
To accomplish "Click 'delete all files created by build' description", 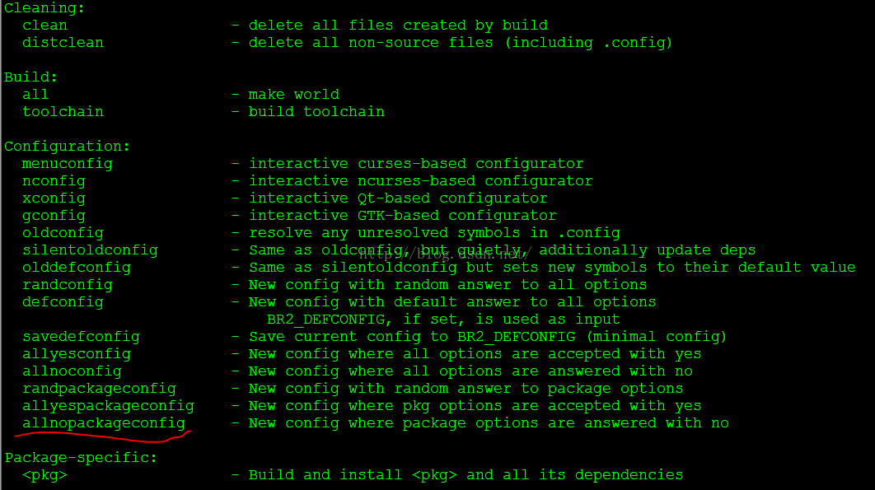I will tap(399, 26).
